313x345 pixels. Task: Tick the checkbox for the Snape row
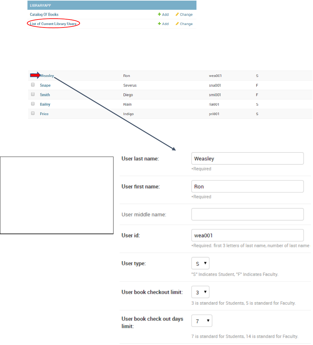point(33,85)
